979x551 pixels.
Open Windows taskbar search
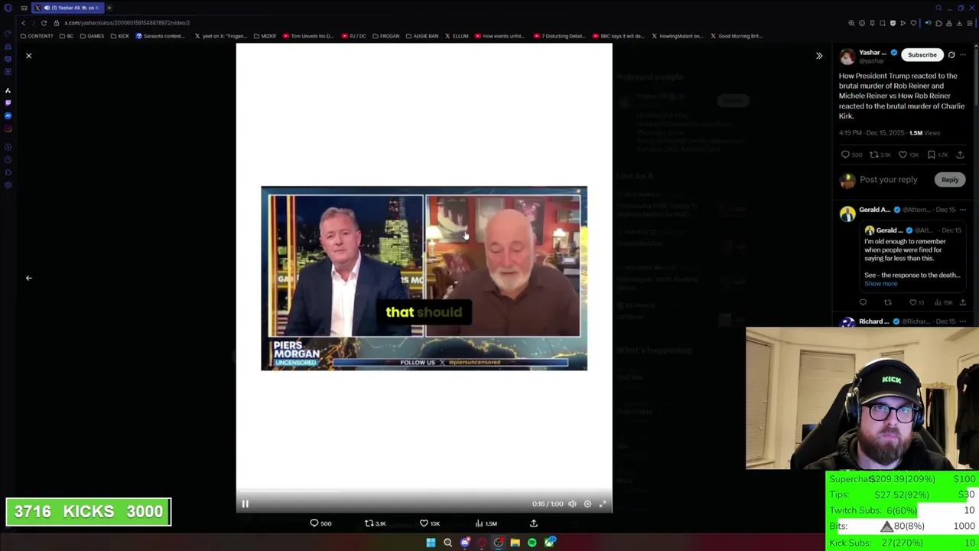tap(447, 543)
